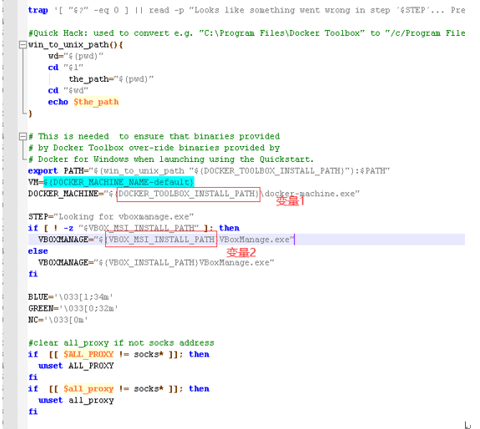This screenshot has width=480, height=429.
Task: Click the 'Docker for Windows when launching' comment
Action: pyautogui.click(x=171, y=159)
